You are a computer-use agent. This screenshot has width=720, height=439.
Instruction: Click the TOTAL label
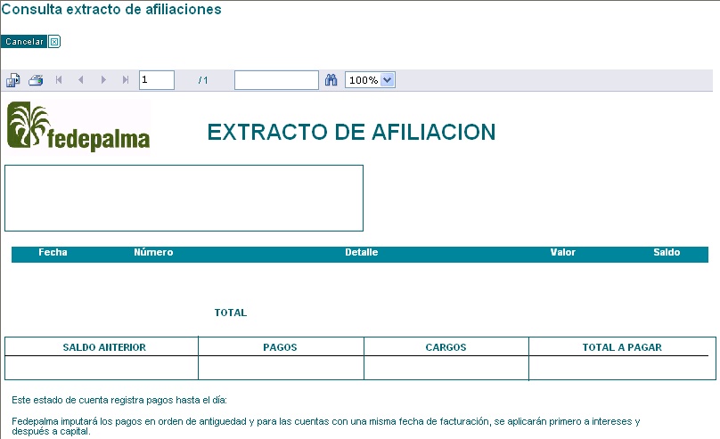pyautogui.click(x=231, y=313)
